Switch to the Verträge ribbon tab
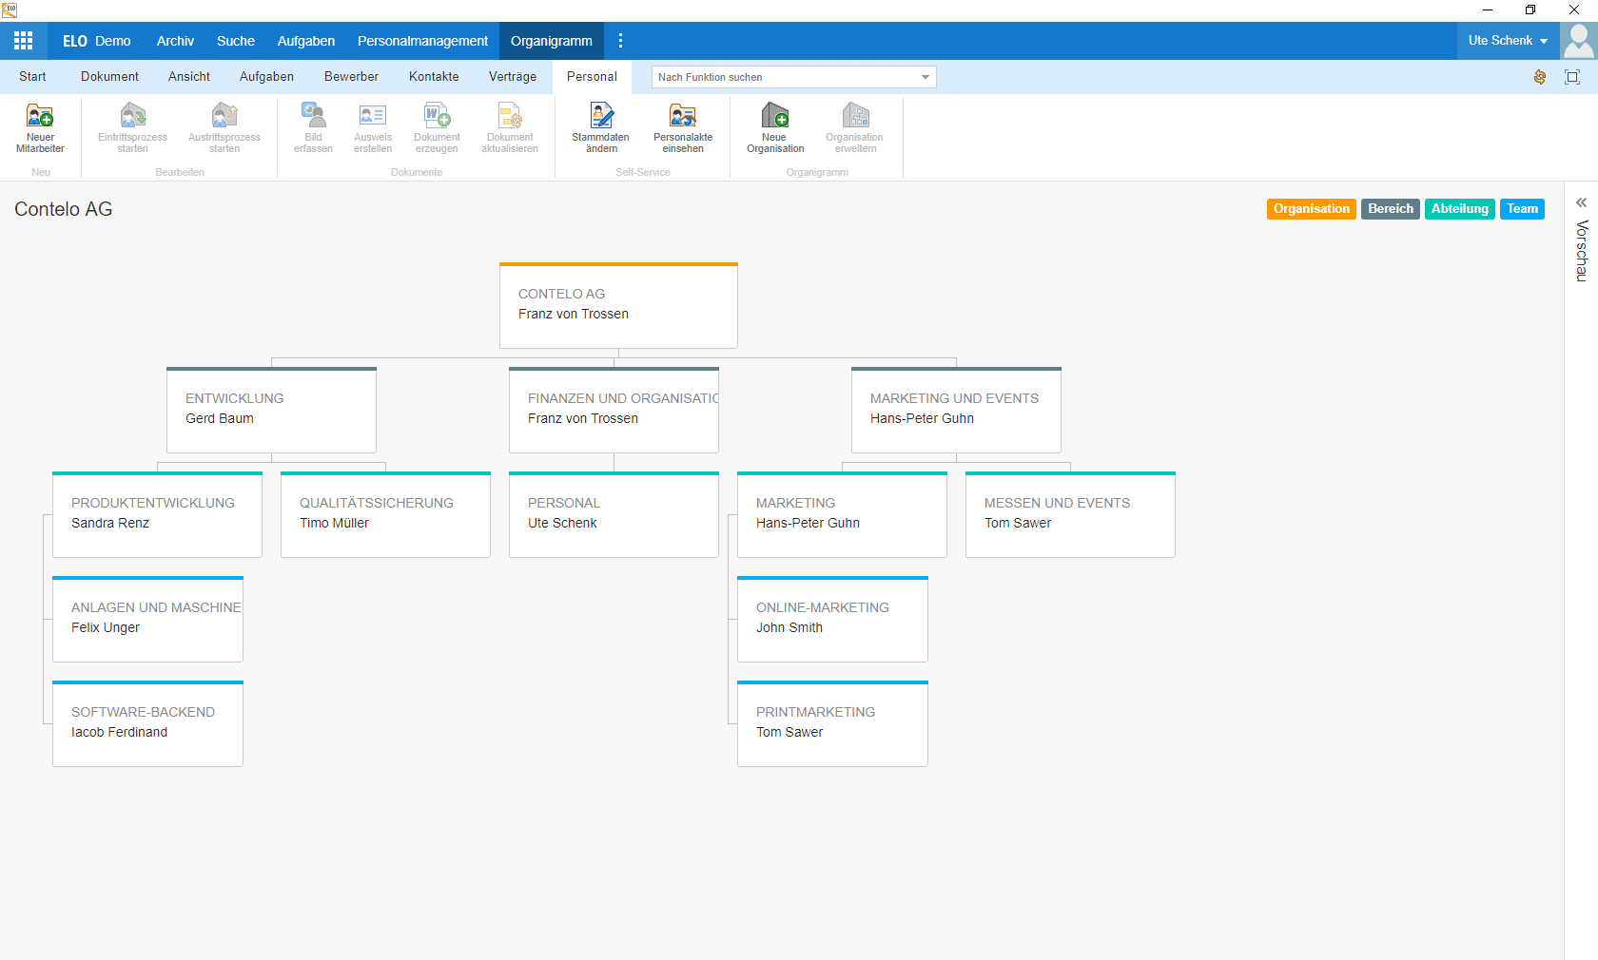Viewport: 1598px width, 960px height. (x=513, y=77)
